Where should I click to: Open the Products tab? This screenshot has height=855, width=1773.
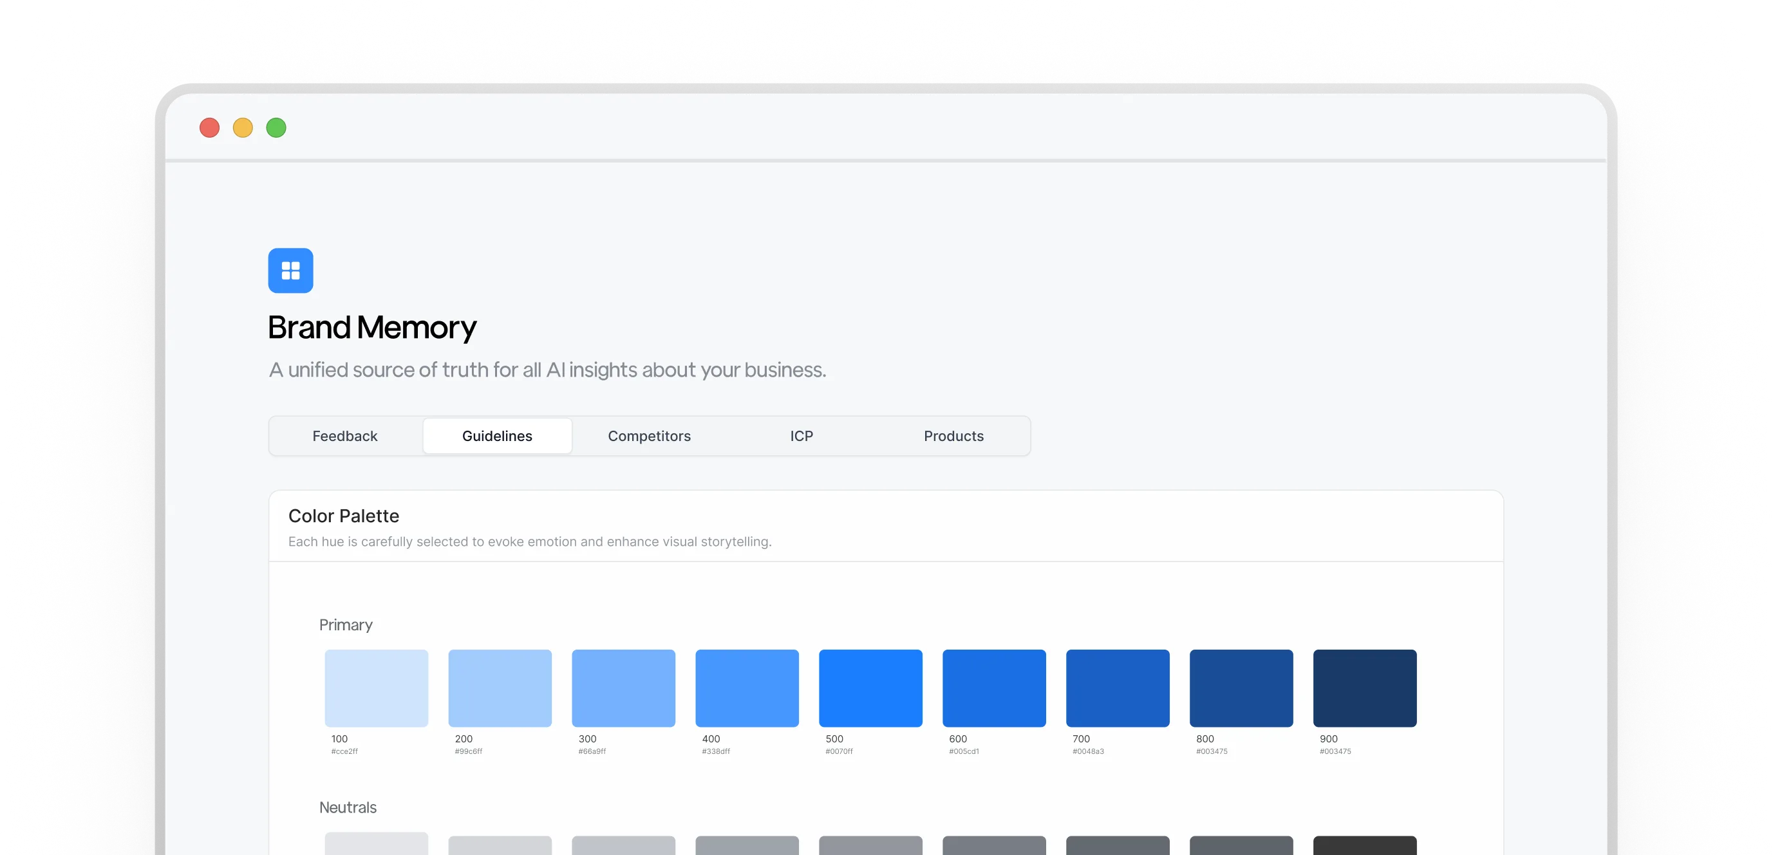[953, 436]
